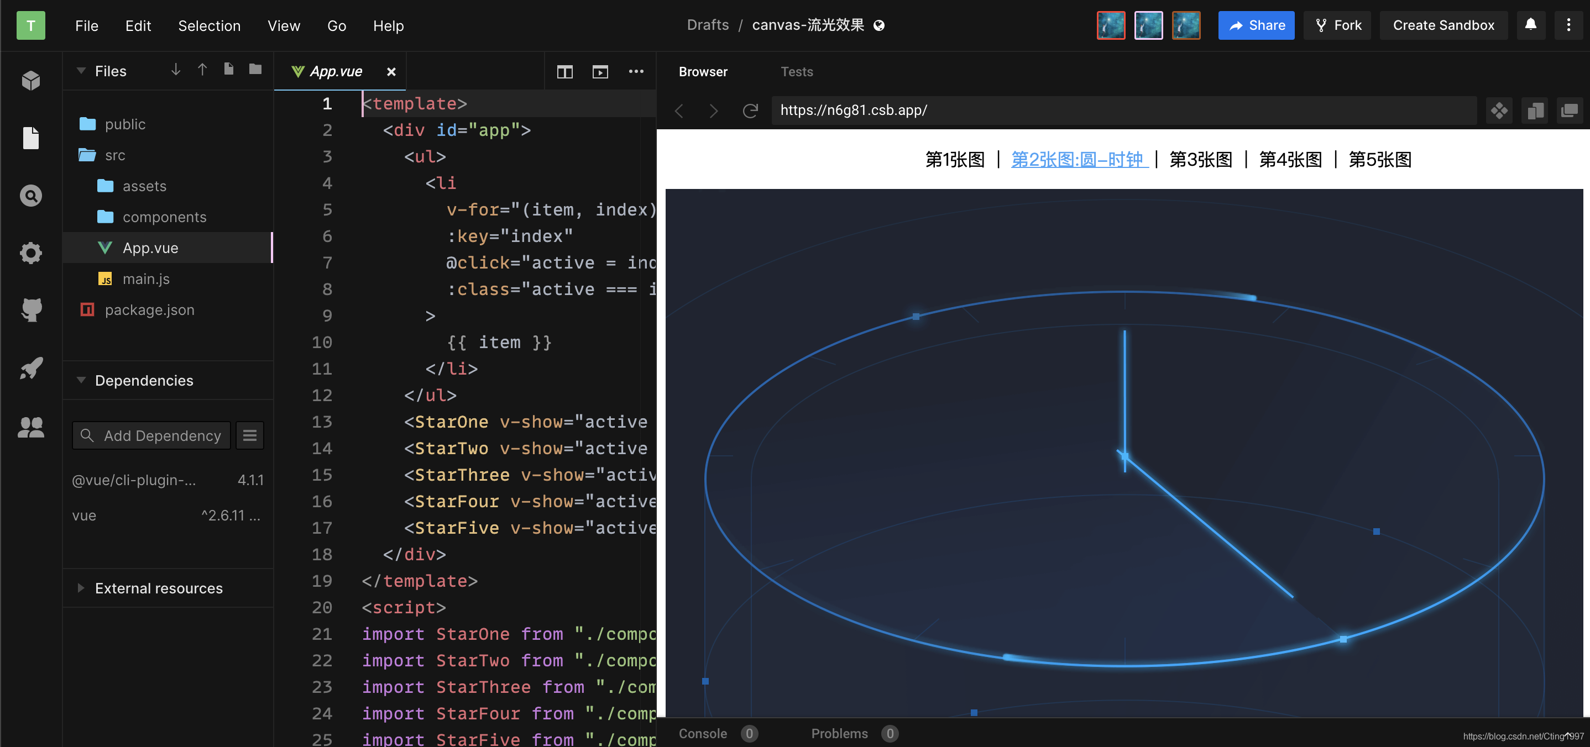Click the Share button
This screenshot has height=747, width=1590.
pyautogui.click(x=1256, y=25)
